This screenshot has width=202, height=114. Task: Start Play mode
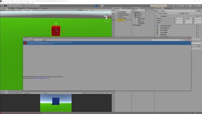[95, 6]
